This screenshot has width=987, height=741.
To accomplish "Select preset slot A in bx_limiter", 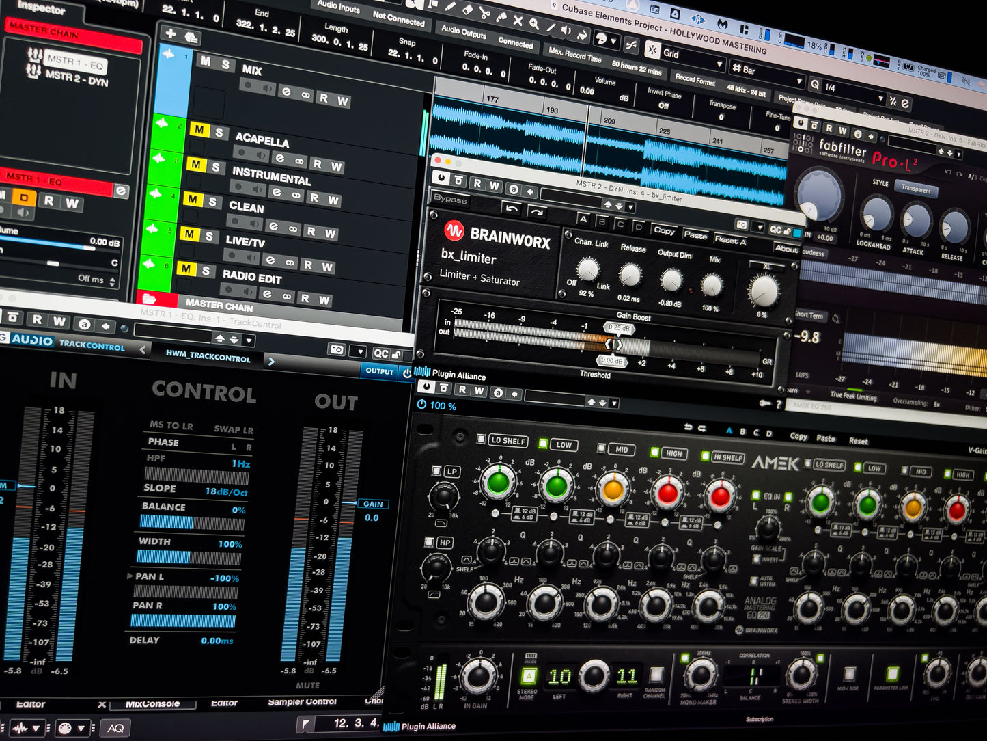I will (583, 219).
